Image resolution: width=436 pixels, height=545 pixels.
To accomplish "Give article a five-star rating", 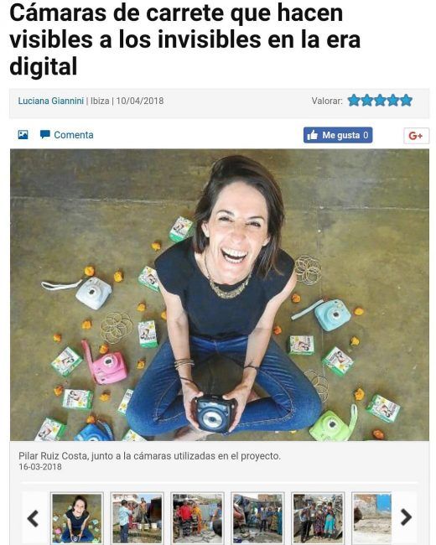I will click(406, 101).
